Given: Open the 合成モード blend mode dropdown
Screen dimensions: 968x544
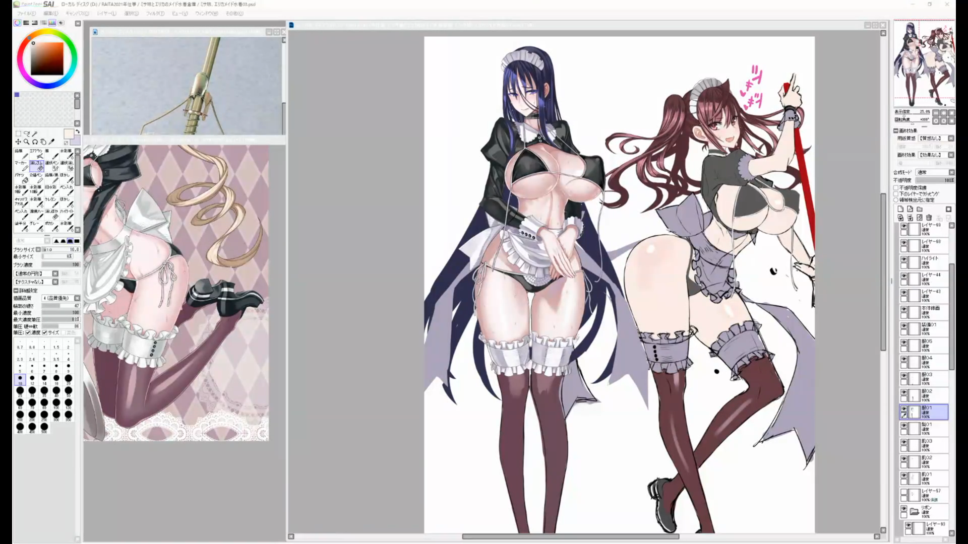Looking at the screenshot, I should point(951,173).
